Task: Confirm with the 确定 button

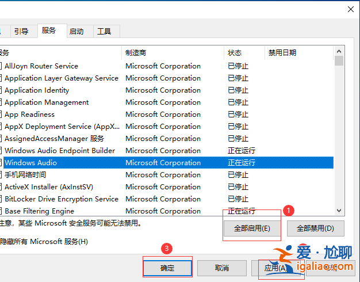Action: pyautogui.click(x=167, y=268)
